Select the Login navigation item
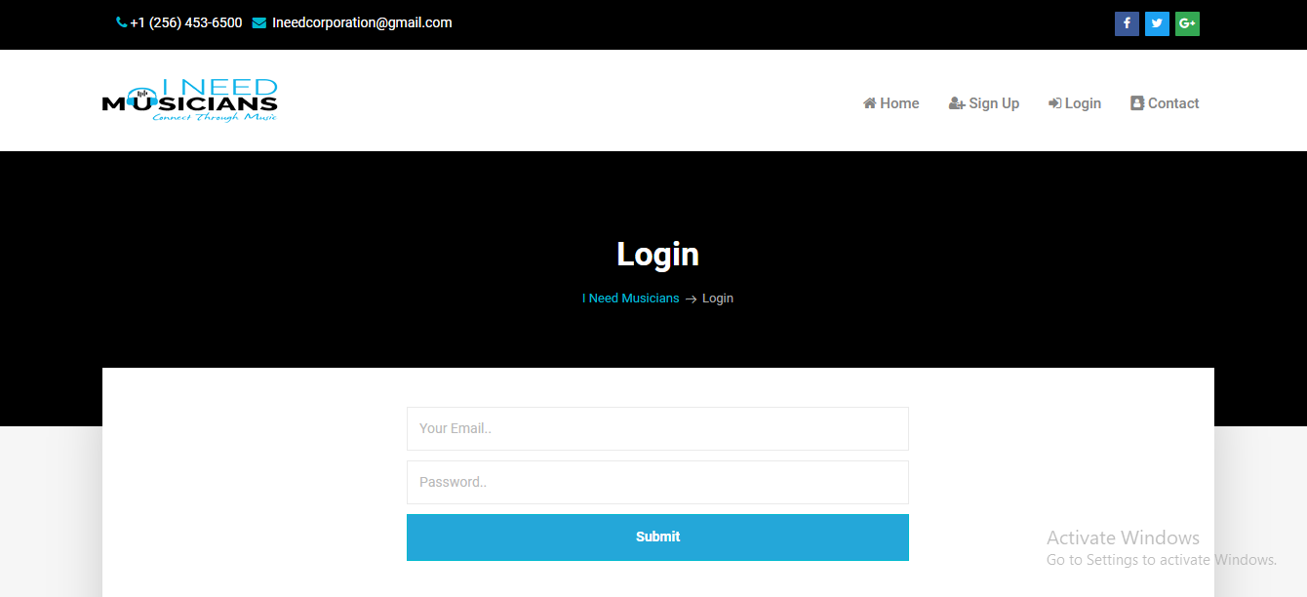Screen dimensions: 1307x597 [1075, 103]
